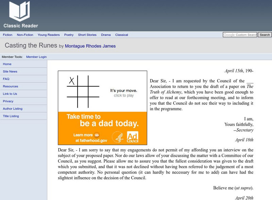Image resolution: width=272 pixels, height=200 pixels.
Task: Open the Fiction category
Action: pyautogui.click(x=7, y=35)
